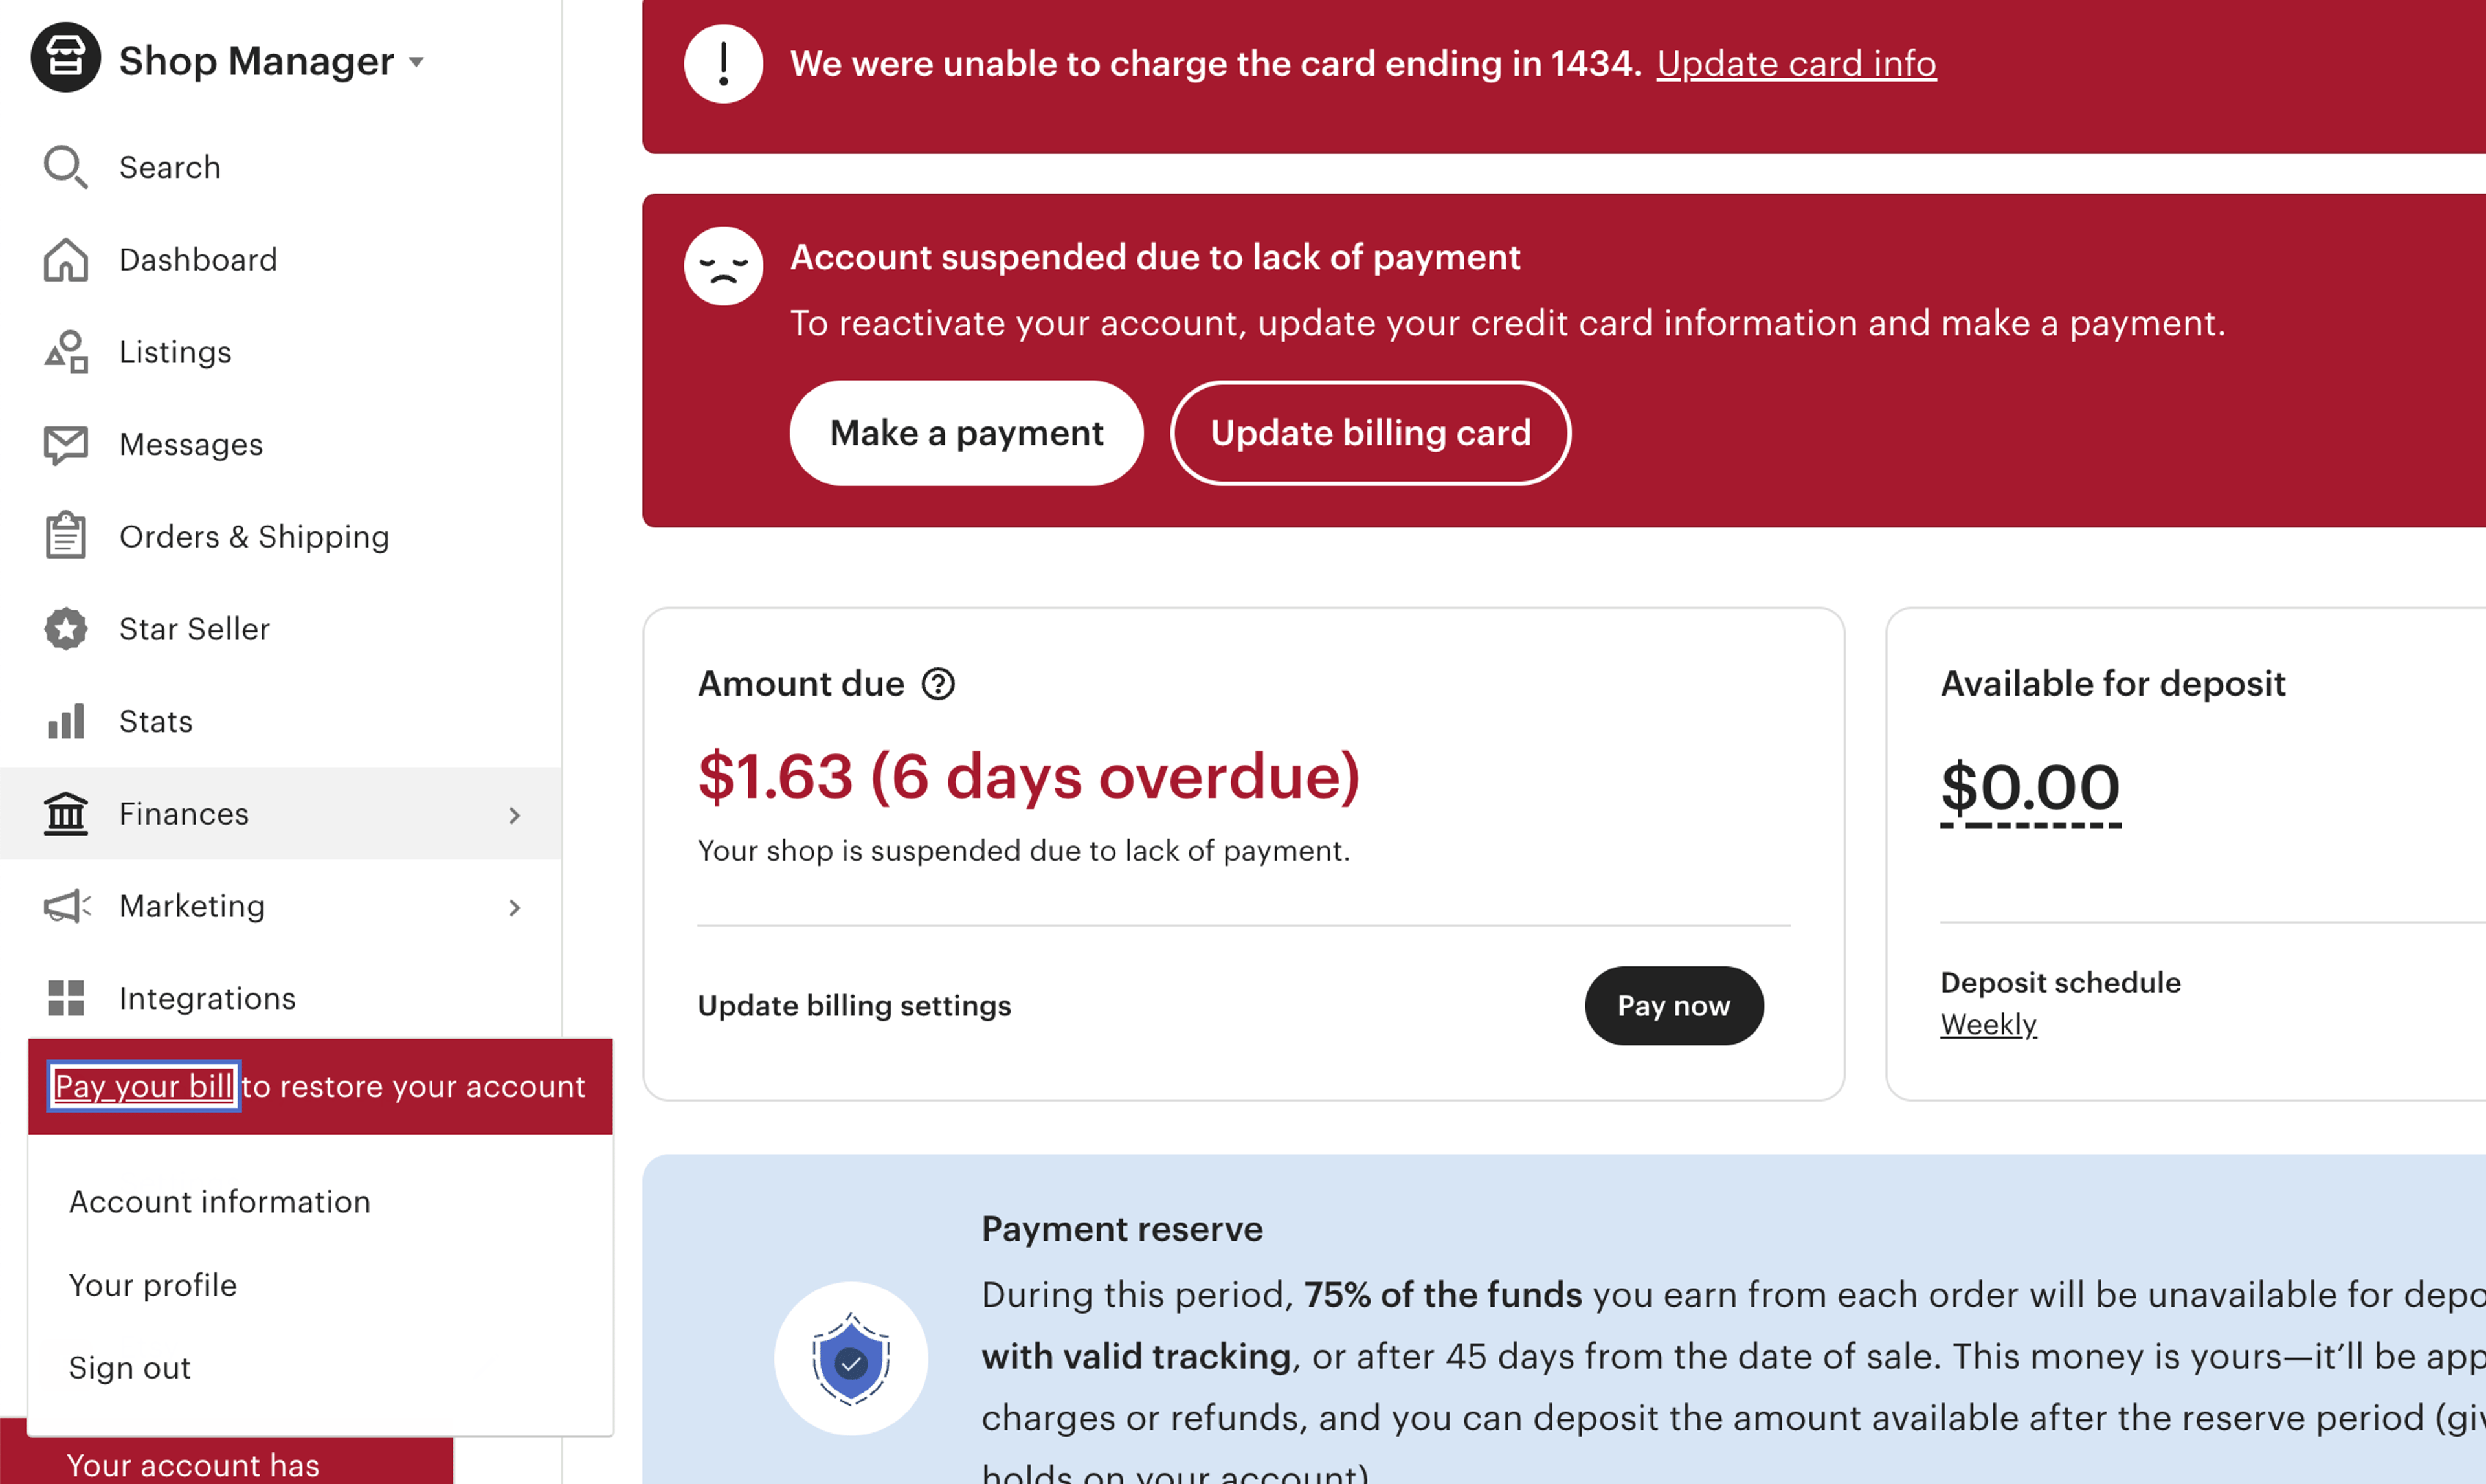Screen dimensions: 2486x1484
Task: Click the Make a payment button
Action: [966, 433]
